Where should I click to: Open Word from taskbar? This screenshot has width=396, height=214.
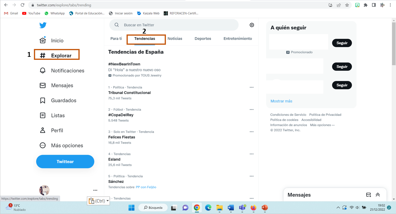231,208
